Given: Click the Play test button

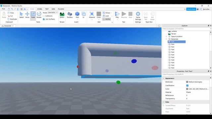Looking at the screenshot, I should point(117,15).
